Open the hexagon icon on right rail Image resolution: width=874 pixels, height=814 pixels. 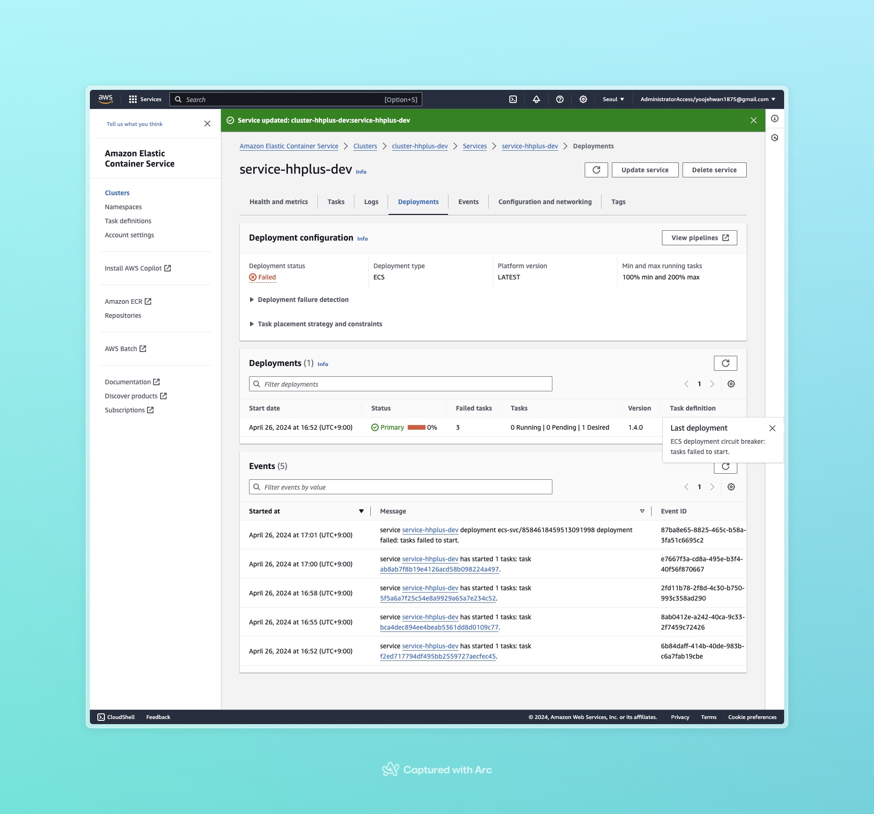click(x=775, y=138)
